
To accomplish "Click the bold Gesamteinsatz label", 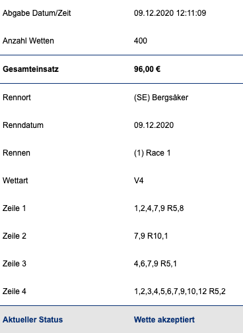I will coord(30,69).
